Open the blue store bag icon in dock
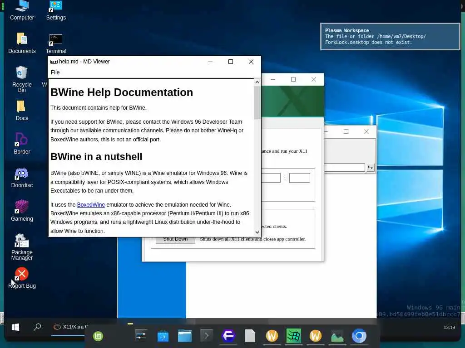The image size is (465, 348). (x=163, y=336)
